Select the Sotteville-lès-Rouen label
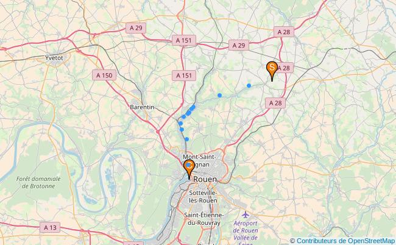 pos(203,197)
